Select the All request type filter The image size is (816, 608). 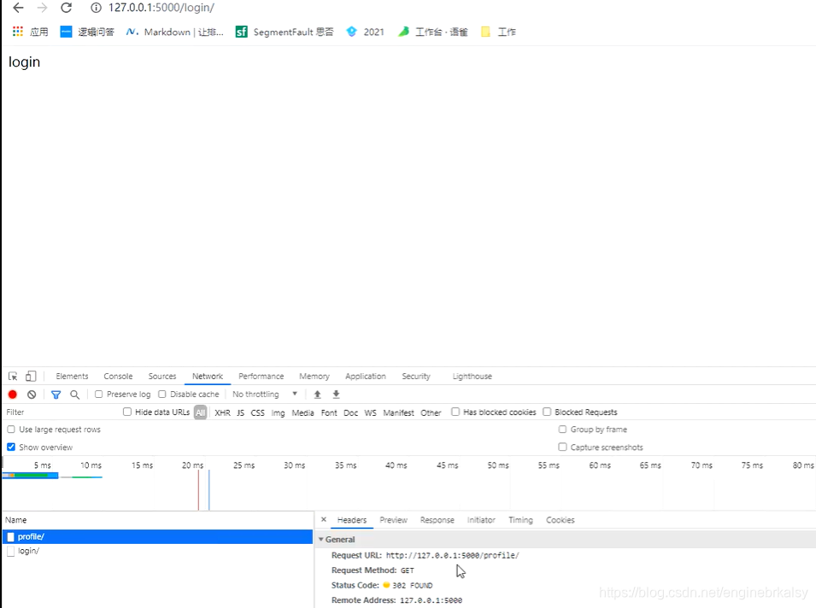click(x=200, y=412)
